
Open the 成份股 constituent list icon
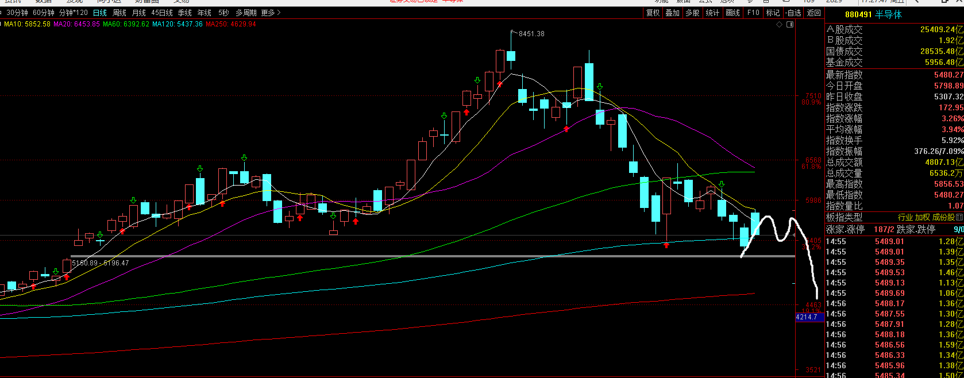[x=959, y=217]
